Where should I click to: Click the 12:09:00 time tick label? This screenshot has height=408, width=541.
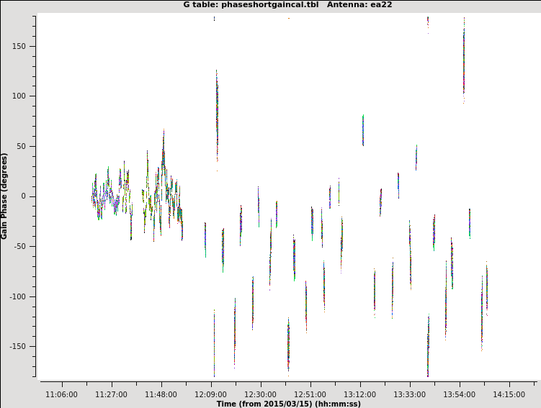coord(210,394)
